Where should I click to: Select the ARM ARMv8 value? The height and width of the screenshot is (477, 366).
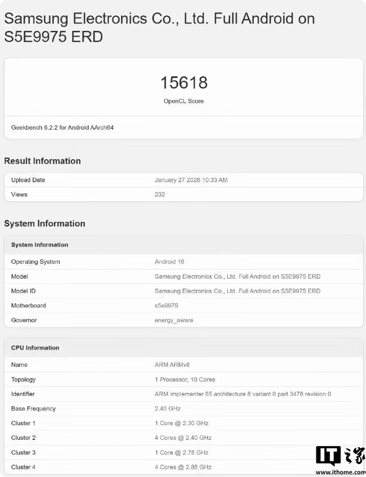click(172, 365)
